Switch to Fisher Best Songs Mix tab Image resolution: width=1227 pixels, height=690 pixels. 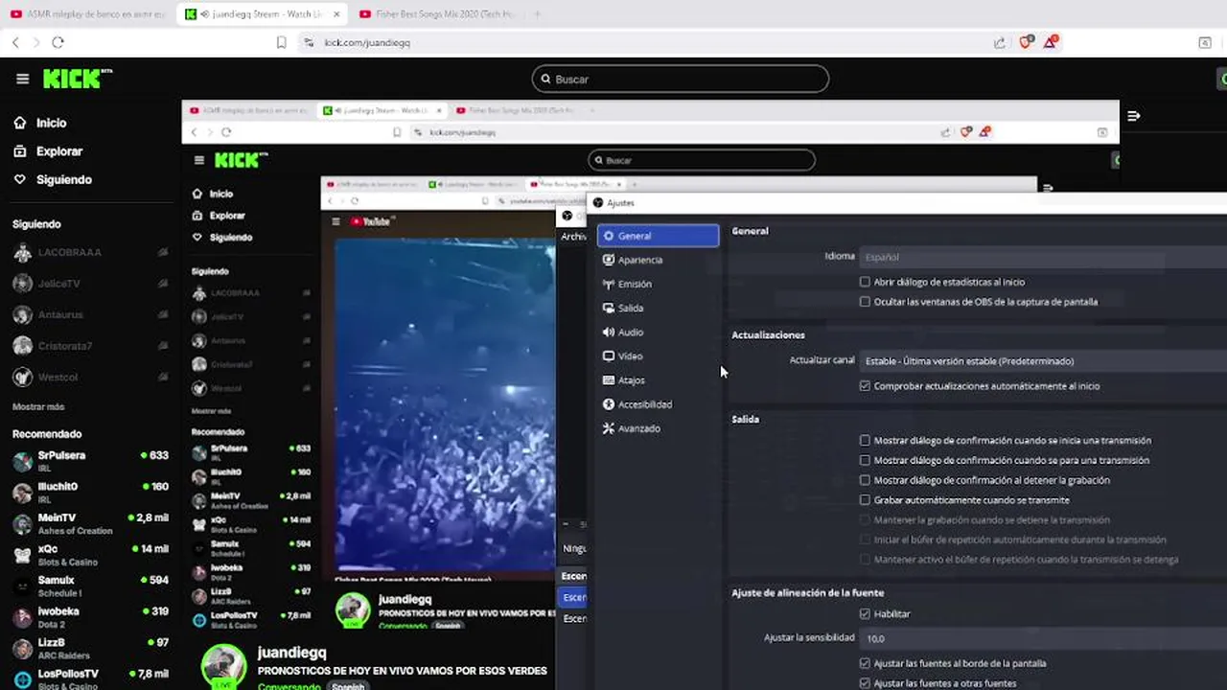436,14
